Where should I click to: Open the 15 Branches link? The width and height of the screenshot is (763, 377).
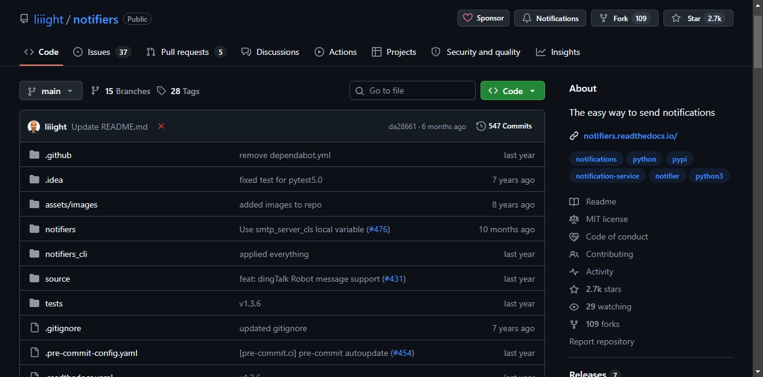pos(121,91)
